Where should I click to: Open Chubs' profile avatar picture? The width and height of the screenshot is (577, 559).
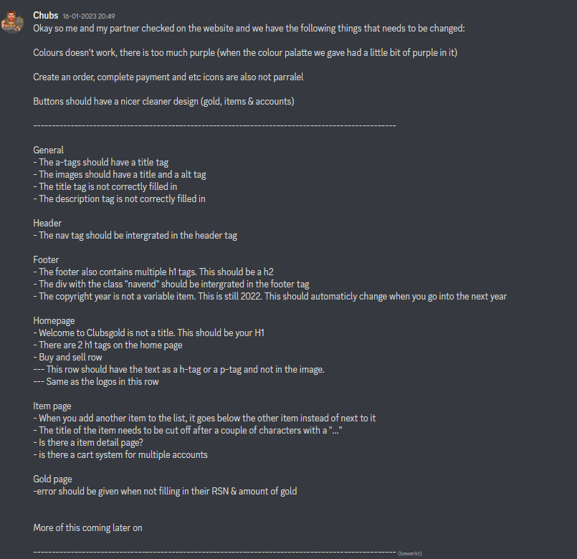click(x=12, y=22)
